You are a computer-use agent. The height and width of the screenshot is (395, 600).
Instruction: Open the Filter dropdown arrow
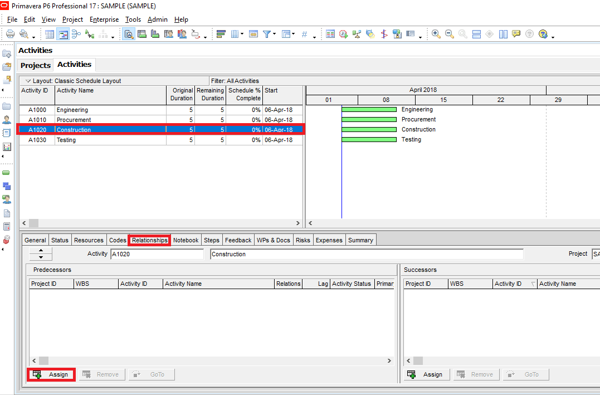274,34
